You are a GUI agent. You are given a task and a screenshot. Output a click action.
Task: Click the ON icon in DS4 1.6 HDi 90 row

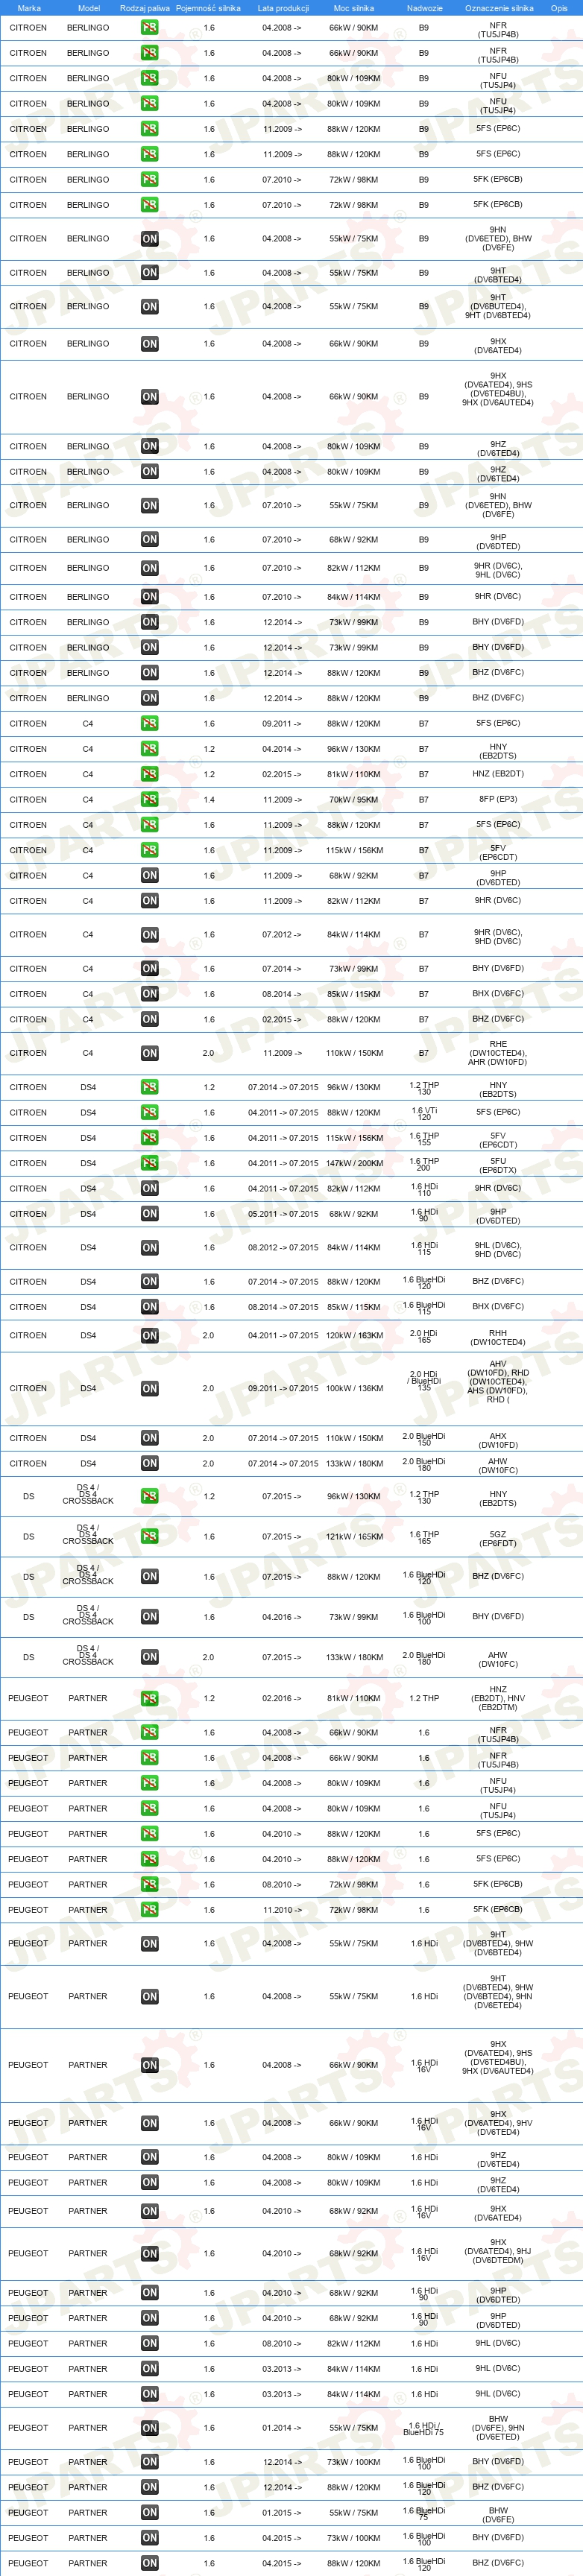149,1214
